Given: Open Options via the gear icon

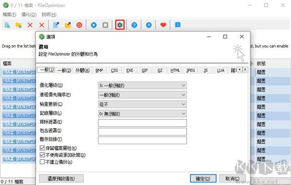Looking at the screenshot, I should click(120, 25).
